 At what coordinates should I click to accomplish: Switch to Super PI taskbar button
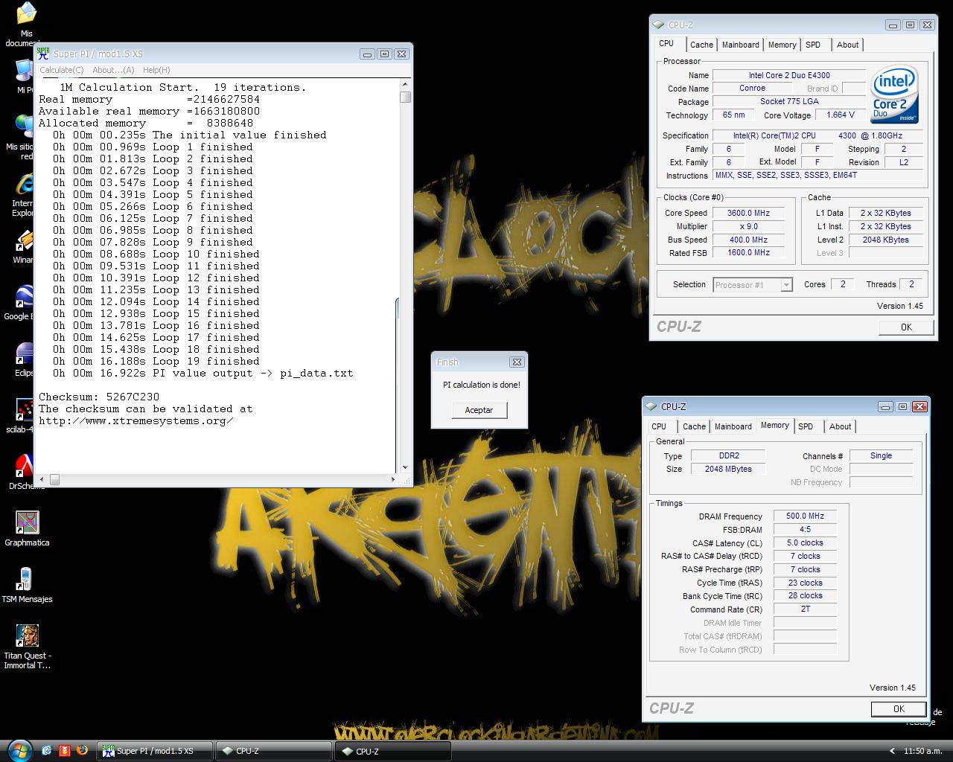pos(155,751)
